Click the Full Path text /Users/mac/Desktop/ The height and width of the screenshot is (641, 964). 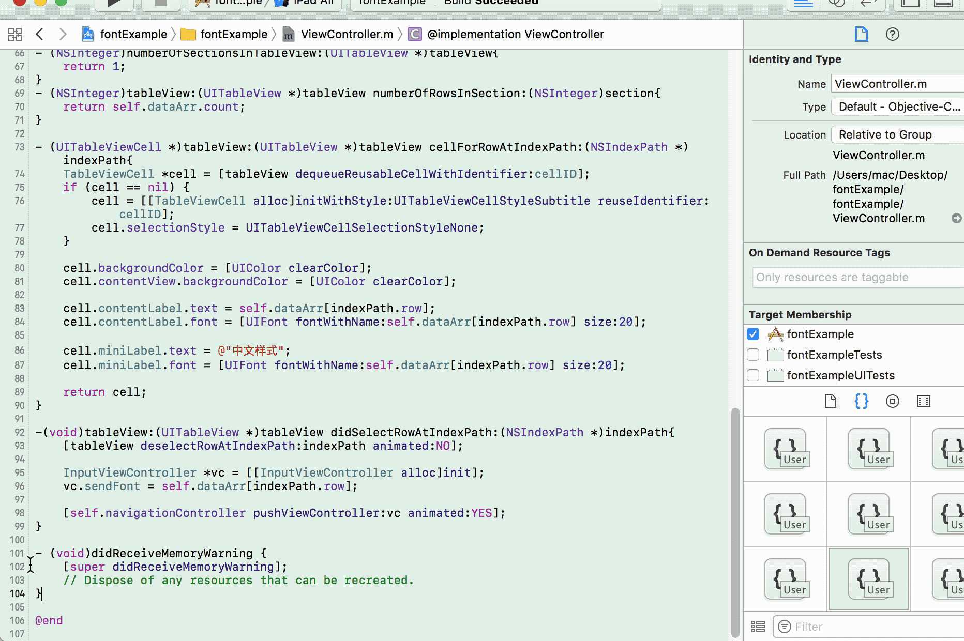pos(890,175)
